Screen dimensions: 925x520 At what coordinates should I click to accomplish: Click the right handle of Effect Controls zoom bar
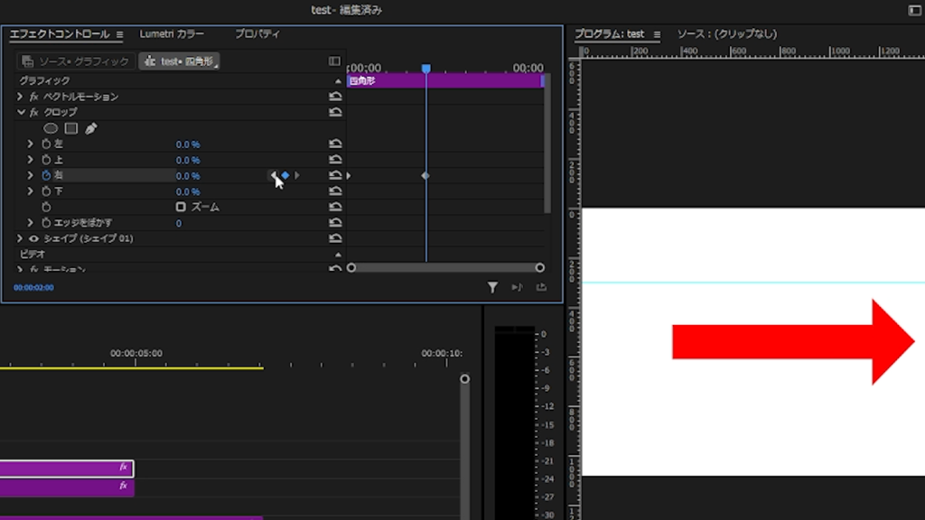click(540, 267)
